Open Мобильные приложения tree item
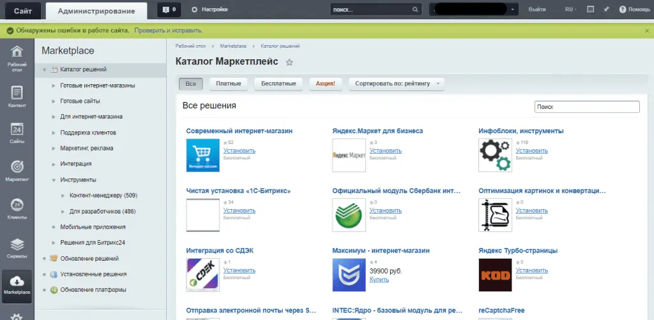 click(93, 227)
